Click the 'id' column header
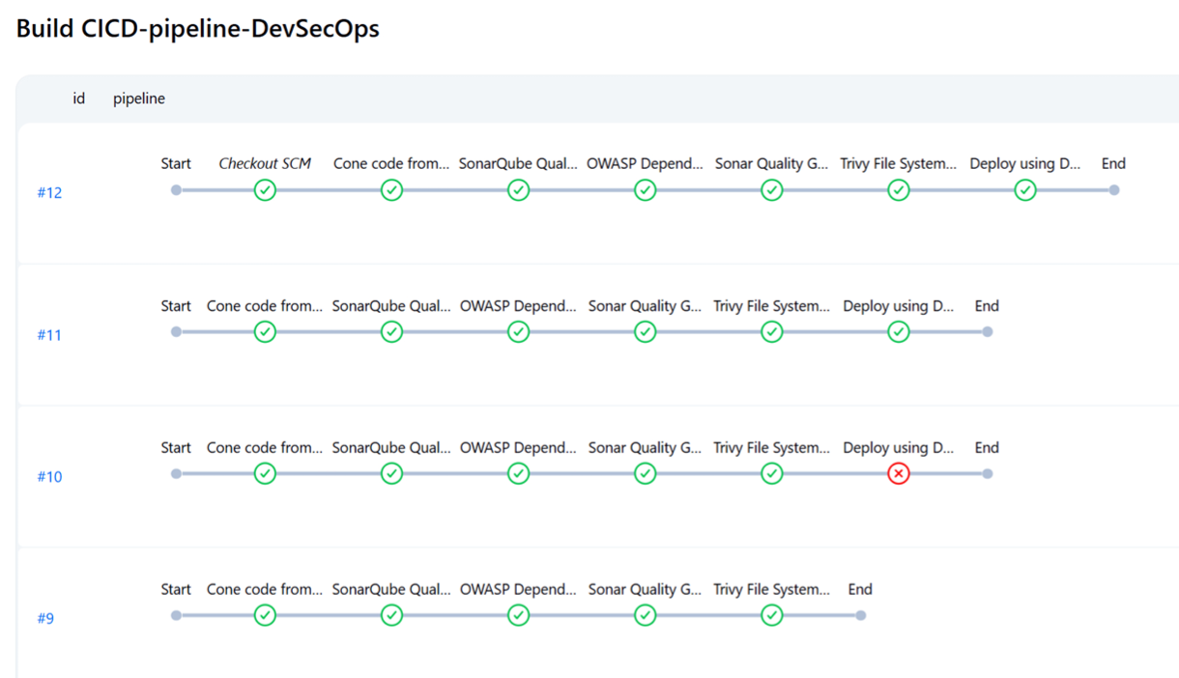1179x678 pixels. click(x=79, y=99)
